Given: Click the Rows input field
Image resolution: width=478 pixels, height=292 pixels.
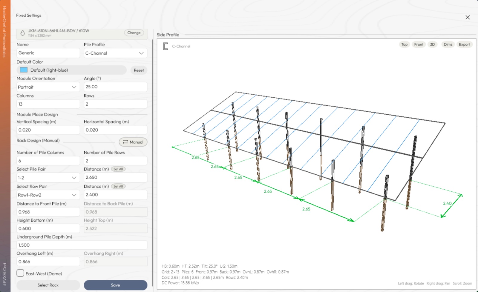Looking at the screenshot, I should 115,104.
